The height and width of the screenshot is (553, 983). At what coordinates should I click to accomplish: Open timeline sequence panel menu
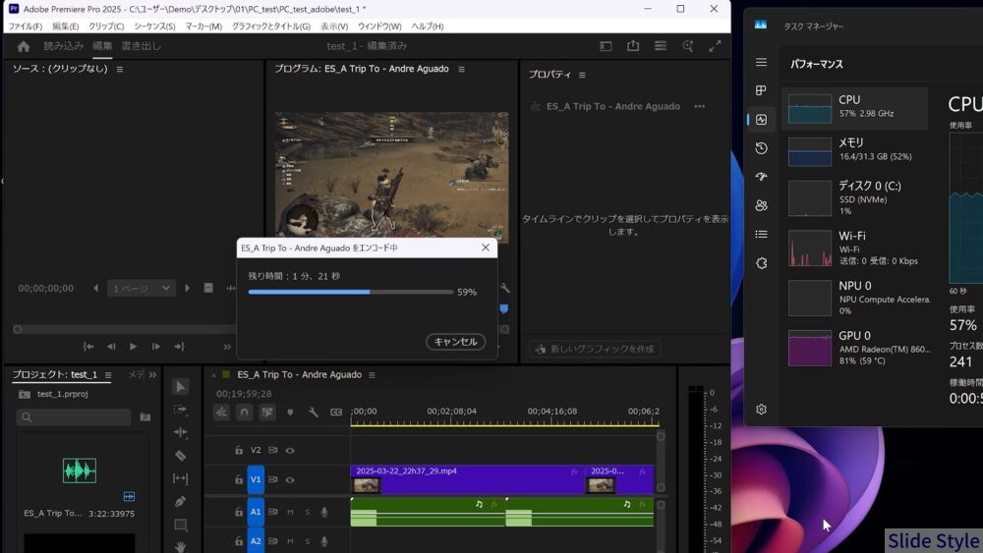coord(372,374)
